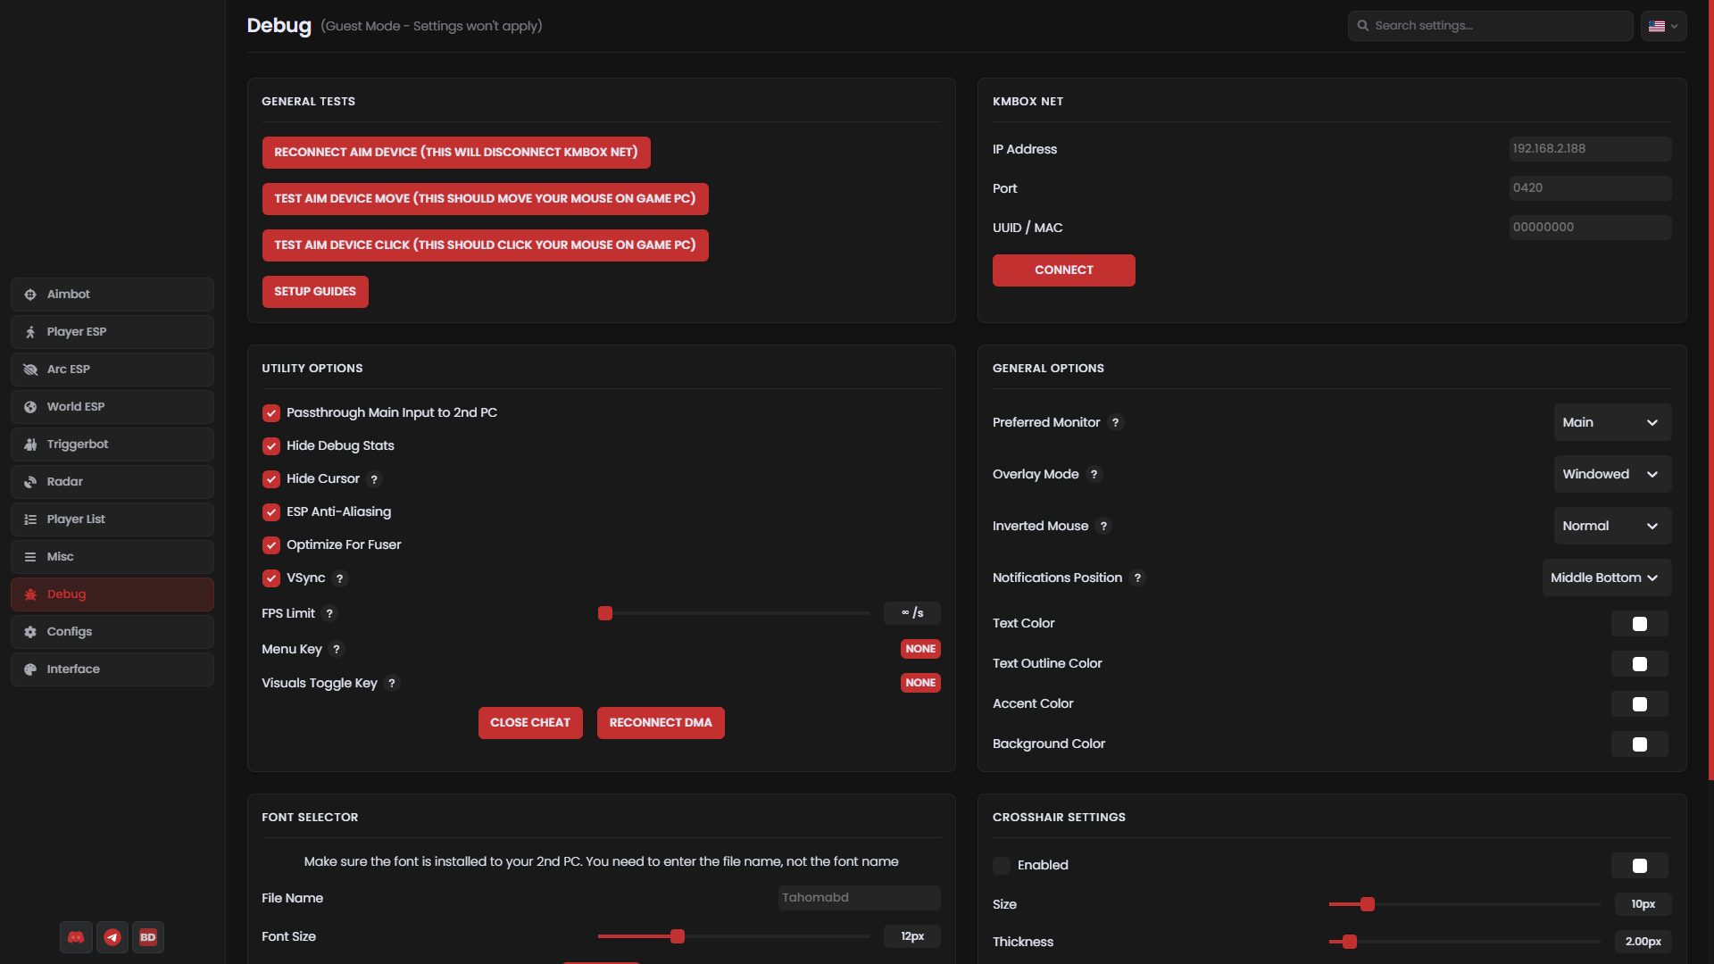The height and width of the screenshot is (964, 1714).
Task: Open the Aimbot section
Action: 112,295
